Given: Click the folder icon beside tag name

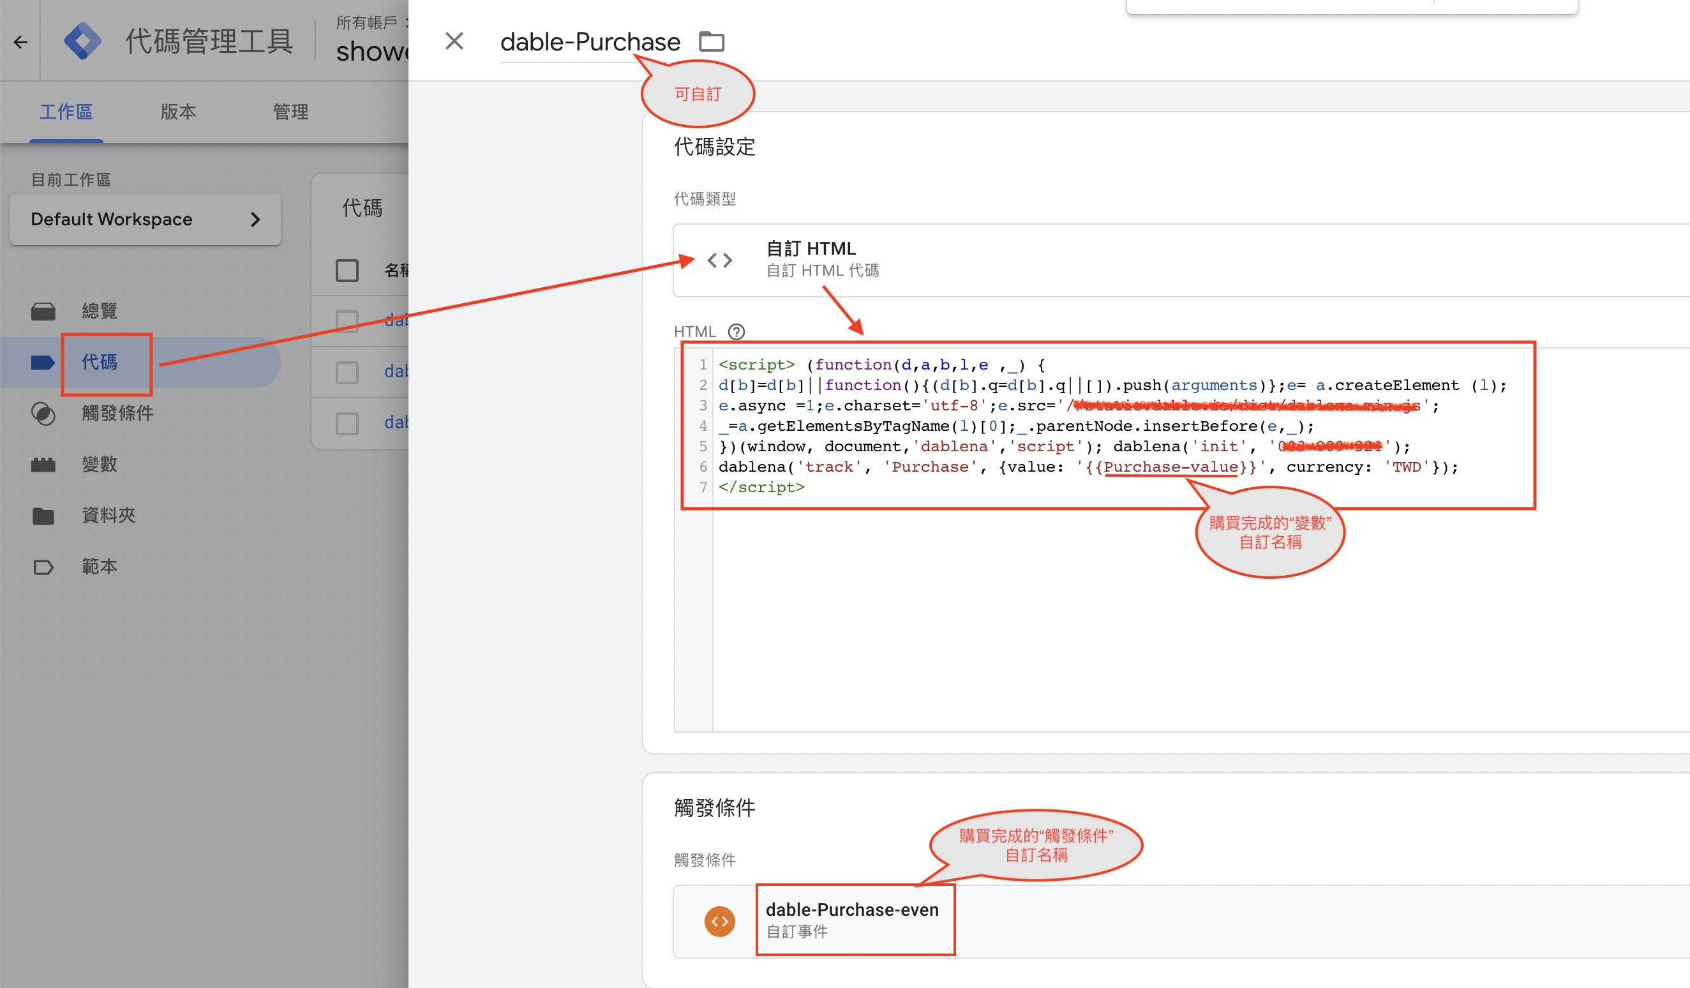Looking at the screenshot, I should click(x=711, y=41).
